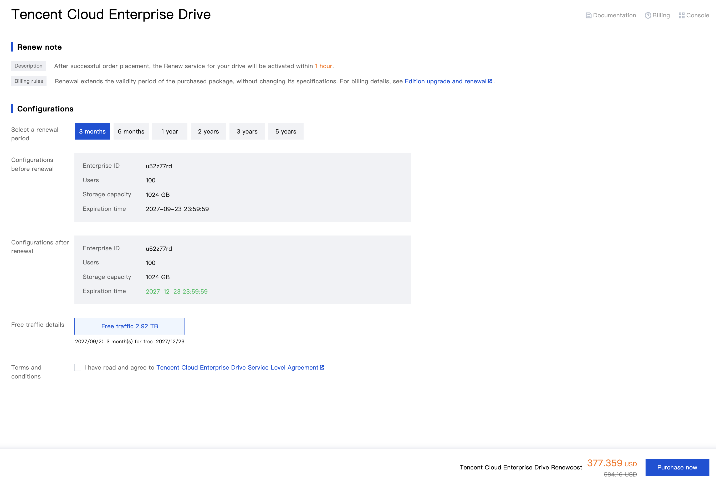Viewport: 716px width, 481px height.
Task: Choose the 3 years renewal period
Action: pyautogui.click(x=247, y=131)
